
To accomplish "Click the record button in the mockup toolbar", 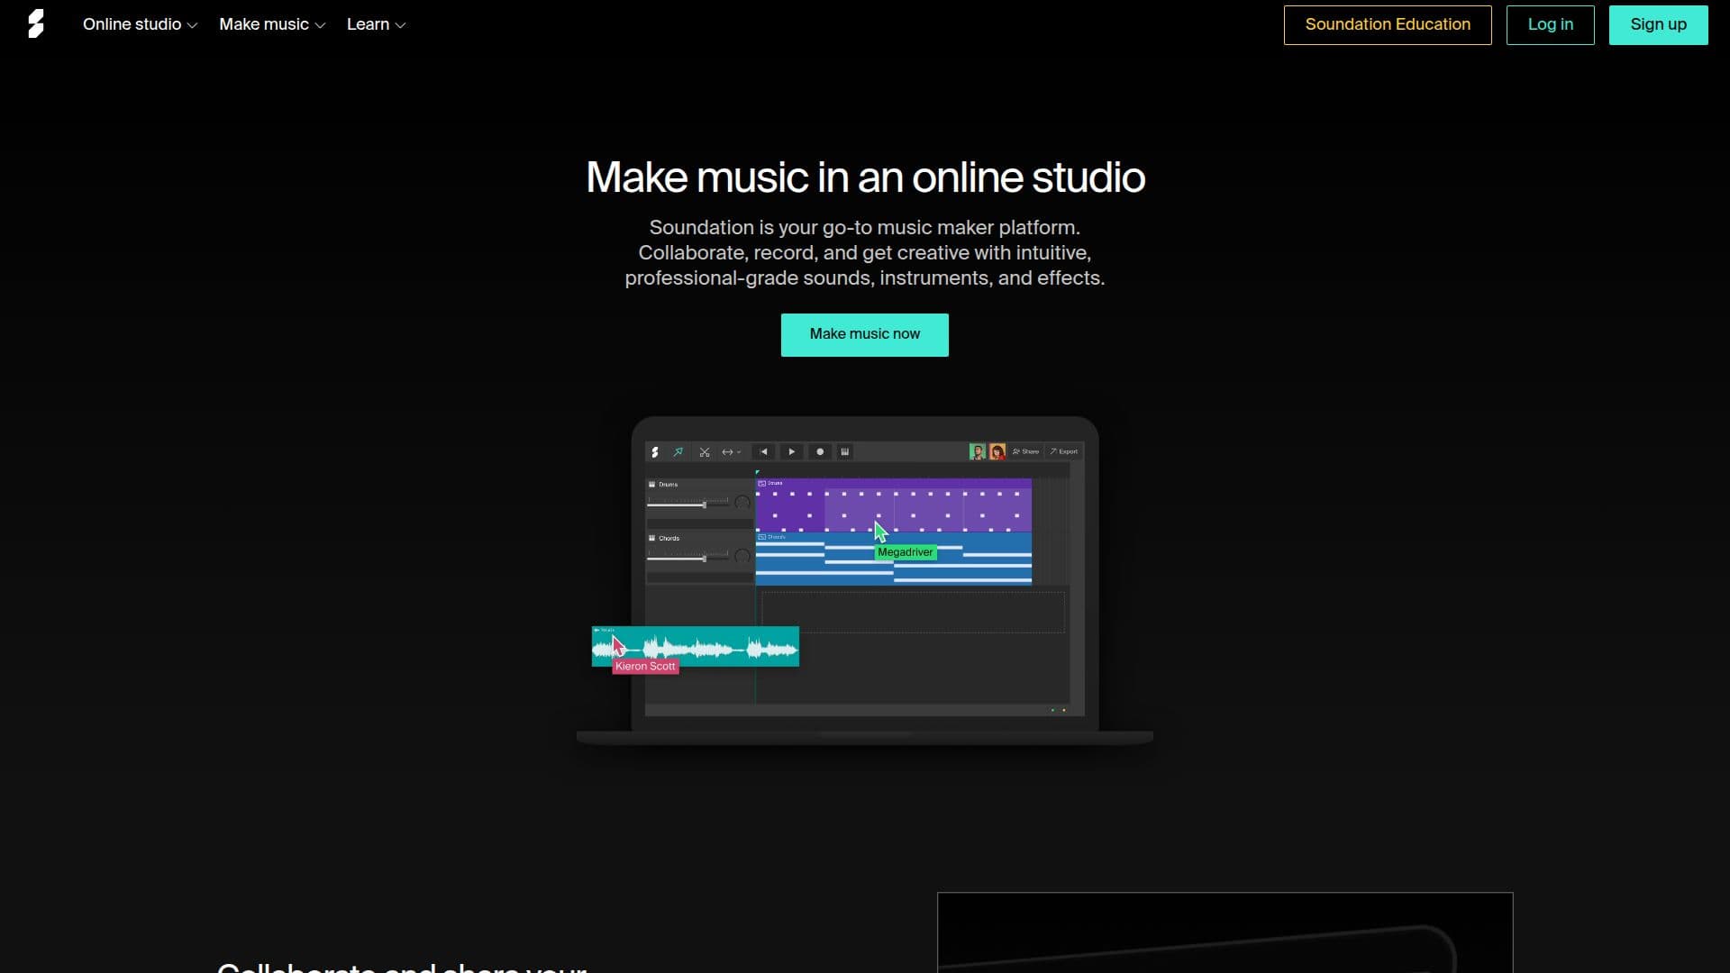I will pos(820,452).
